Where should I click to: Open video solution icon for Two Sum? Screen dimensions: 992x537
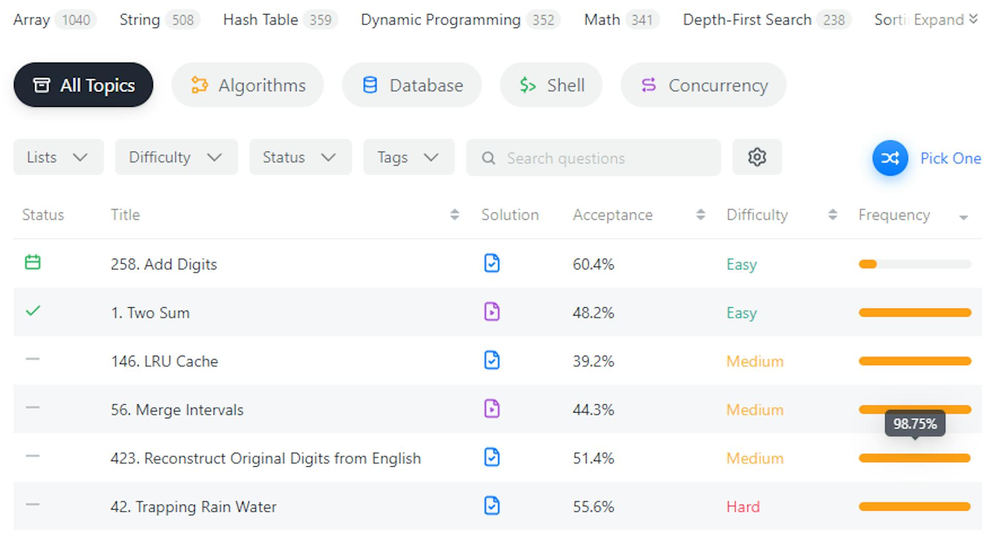coord(491,312)
